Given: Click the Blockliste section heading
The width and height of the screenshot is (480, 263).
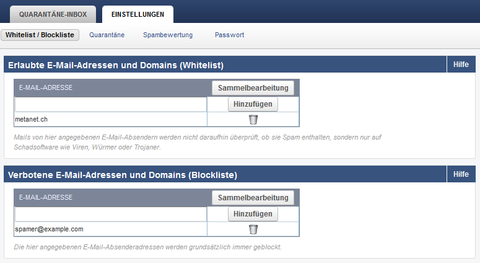Looking at the screenshot, I should (123, 175).
